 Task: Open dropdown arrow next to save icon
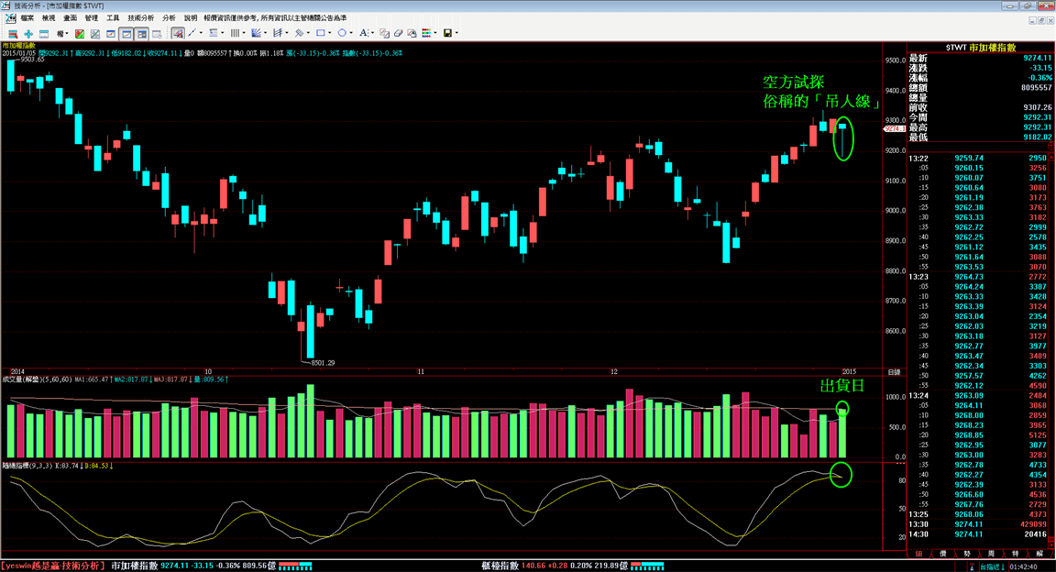click(x=456, y=33)
